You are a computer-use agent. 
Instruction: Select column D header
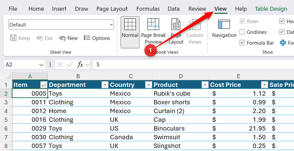point(181,76)
